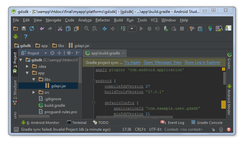Click the Attach debugger to process icon
The width and height of the screenshot is (245, 145).
click(x=166, y=29)
